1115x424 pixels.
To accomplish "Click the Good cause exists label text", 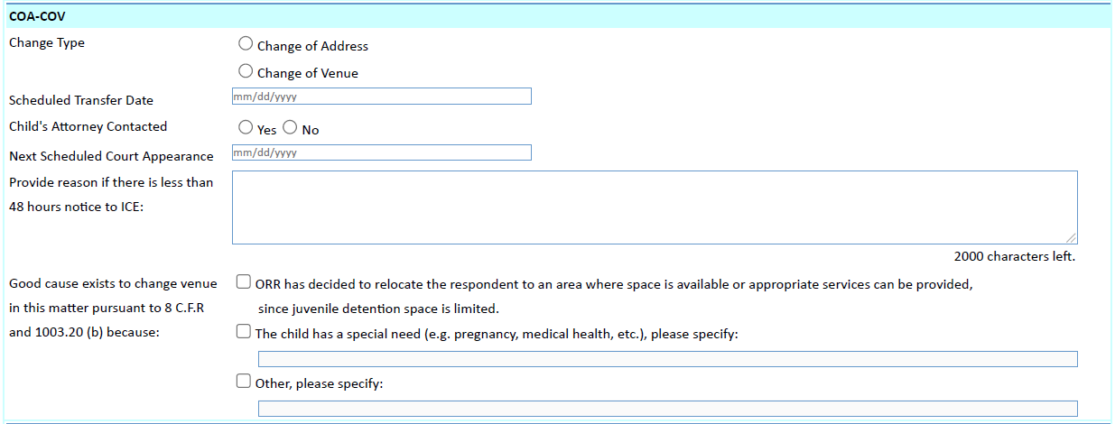I will [x=113, y=283].
